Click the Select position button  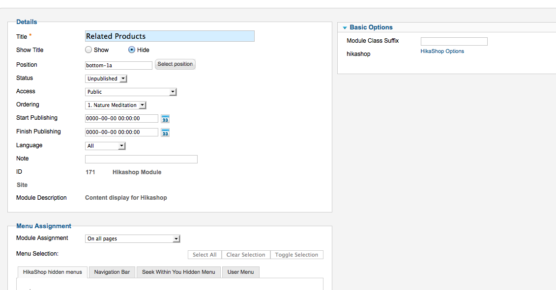175,64
